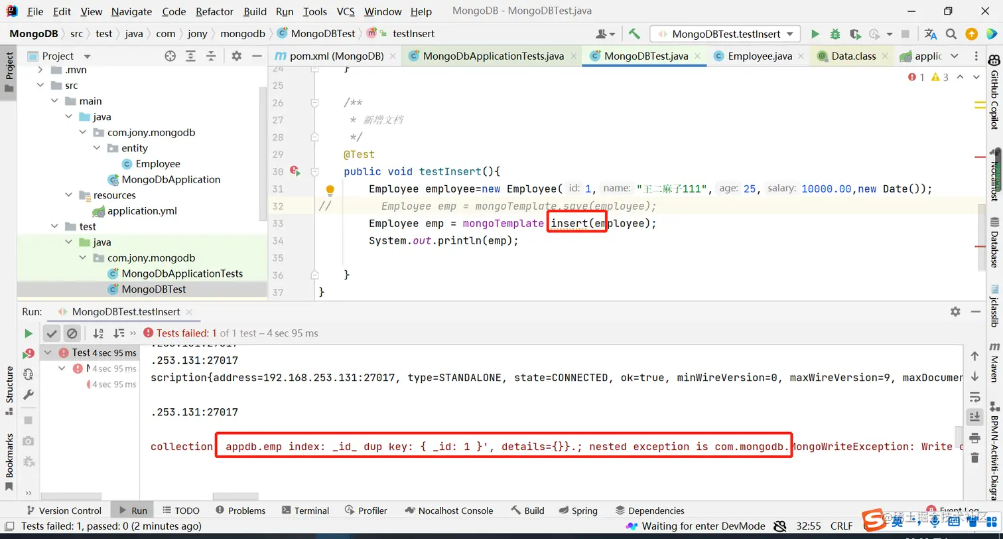1003x539 pixels.
Task: Open Version Control tool window
Action: click(64, 510)
